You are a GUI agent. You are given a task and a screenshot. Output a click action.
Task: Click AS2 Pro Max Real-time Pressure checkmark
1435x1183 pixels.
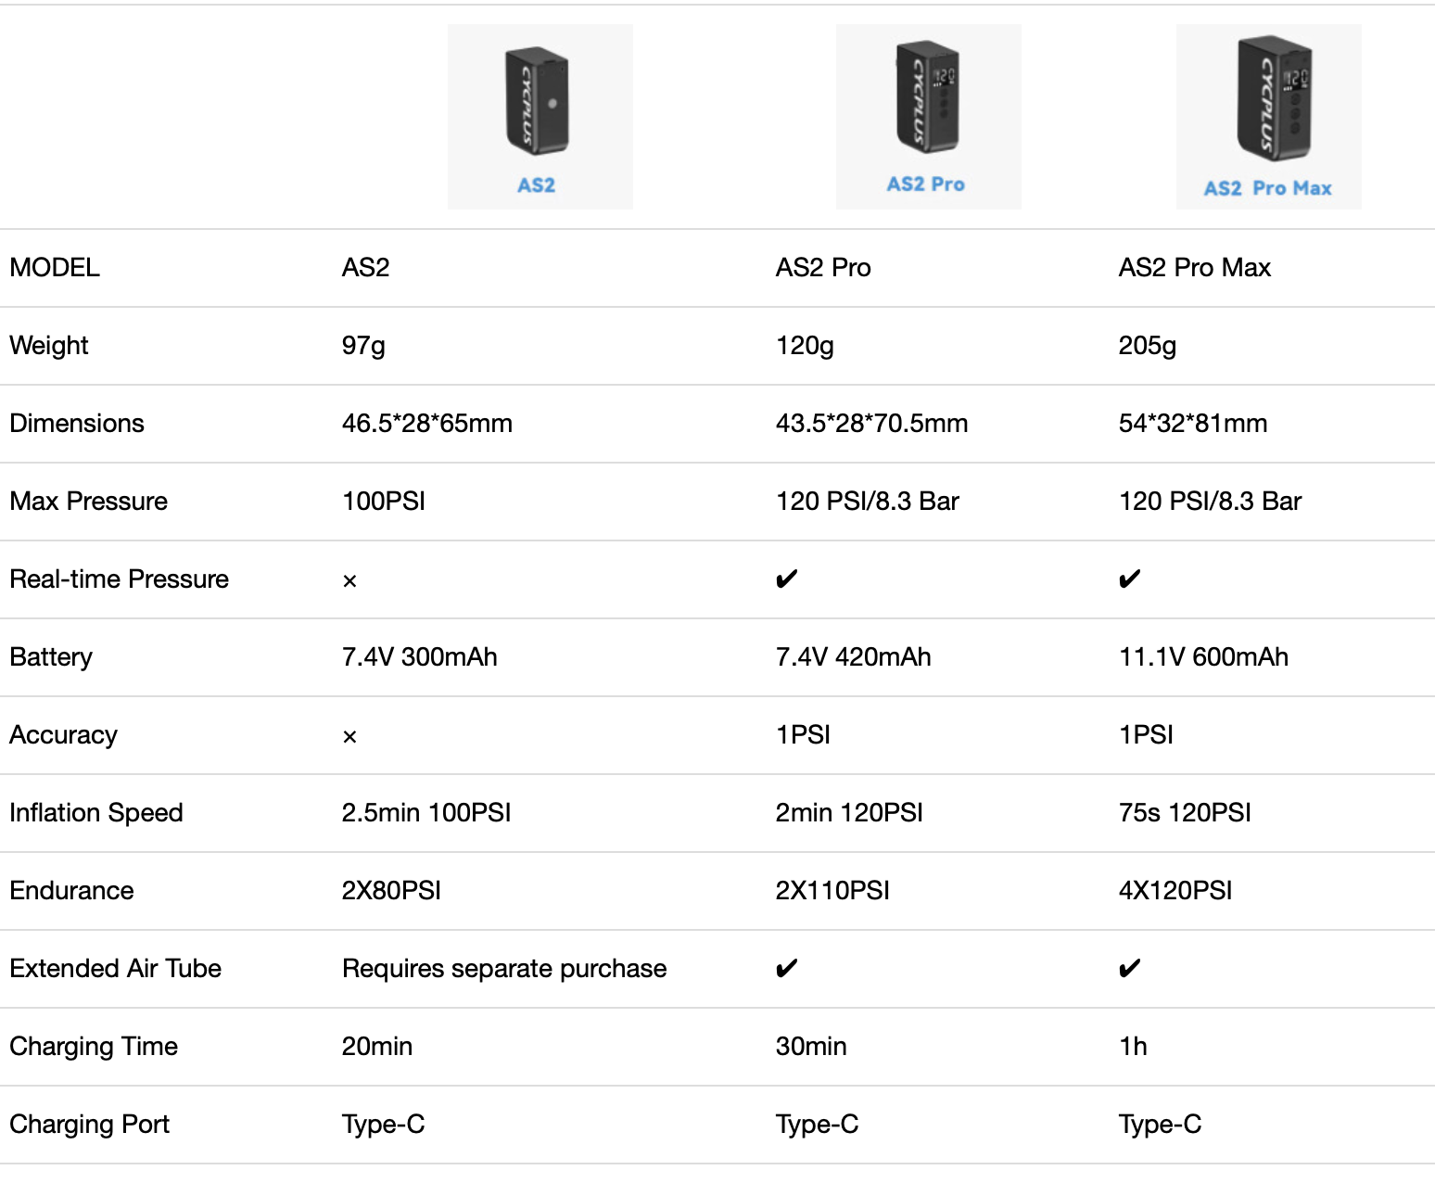pyautogui.click(x=1129, y=579)
